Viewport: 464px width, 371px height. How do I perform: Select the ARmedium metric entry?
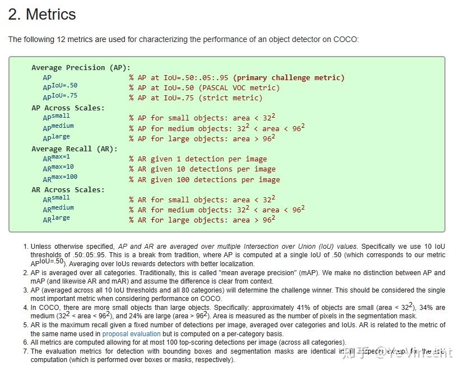(x=58, y=209)
